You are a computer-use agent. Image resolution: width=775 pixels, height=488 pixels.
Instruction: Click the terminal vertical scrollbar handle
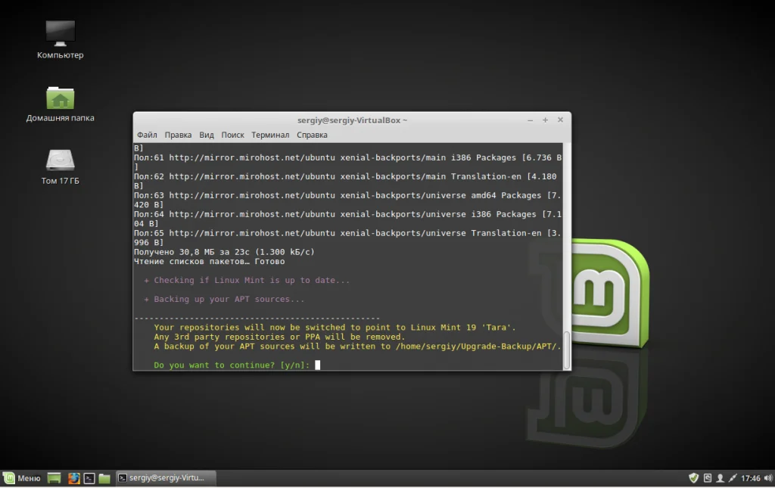(567, 350)
